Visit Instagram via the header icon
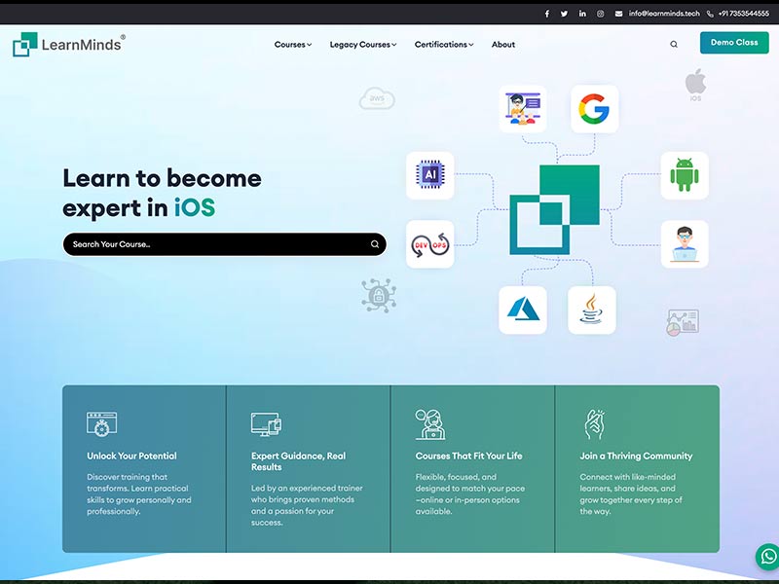Screen dimensions: 779x584 (600, 14)
